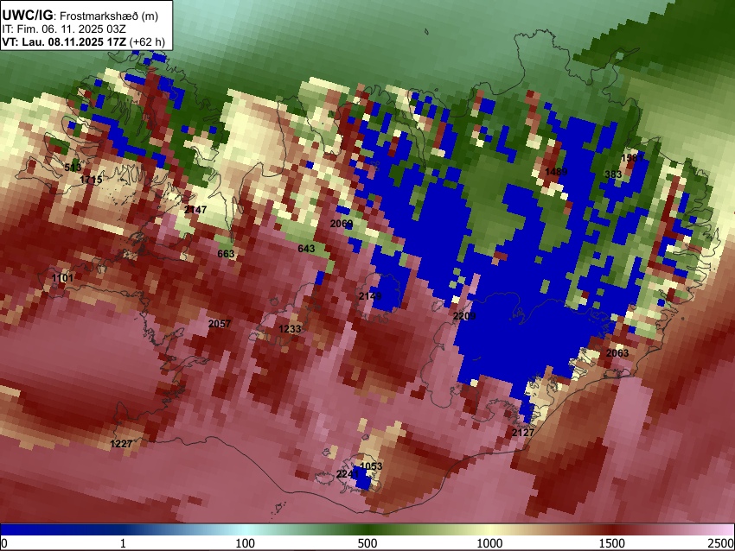This screenshot has height=551, width=735.
Task: Click the map value 2057
Action: pos(220,324)
